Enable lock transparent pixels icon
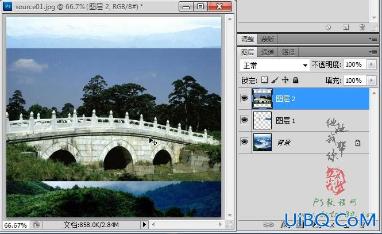 [264, 80]
